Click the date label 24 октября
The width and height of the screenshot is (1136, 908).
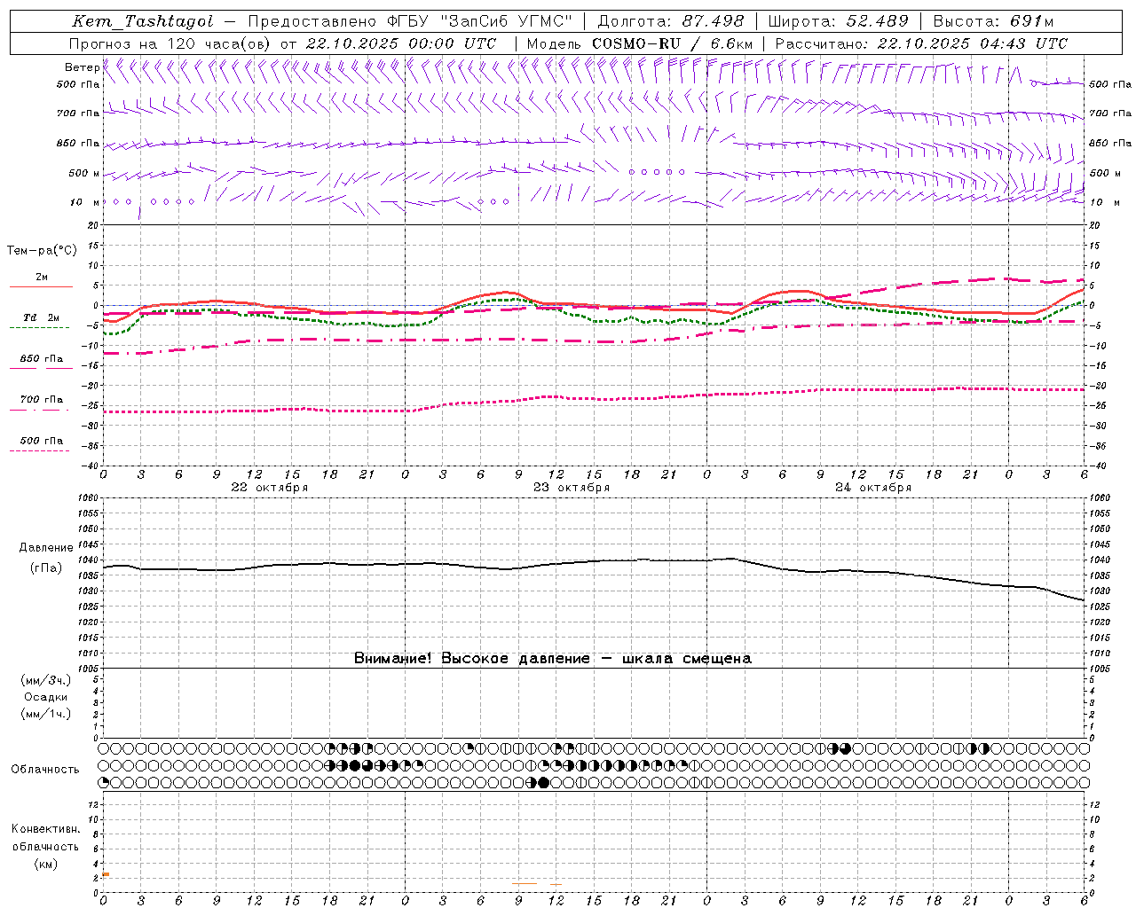(x=873, y=487)
